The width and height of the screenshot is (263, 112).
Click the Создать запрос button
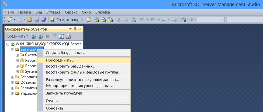(67, 20)
